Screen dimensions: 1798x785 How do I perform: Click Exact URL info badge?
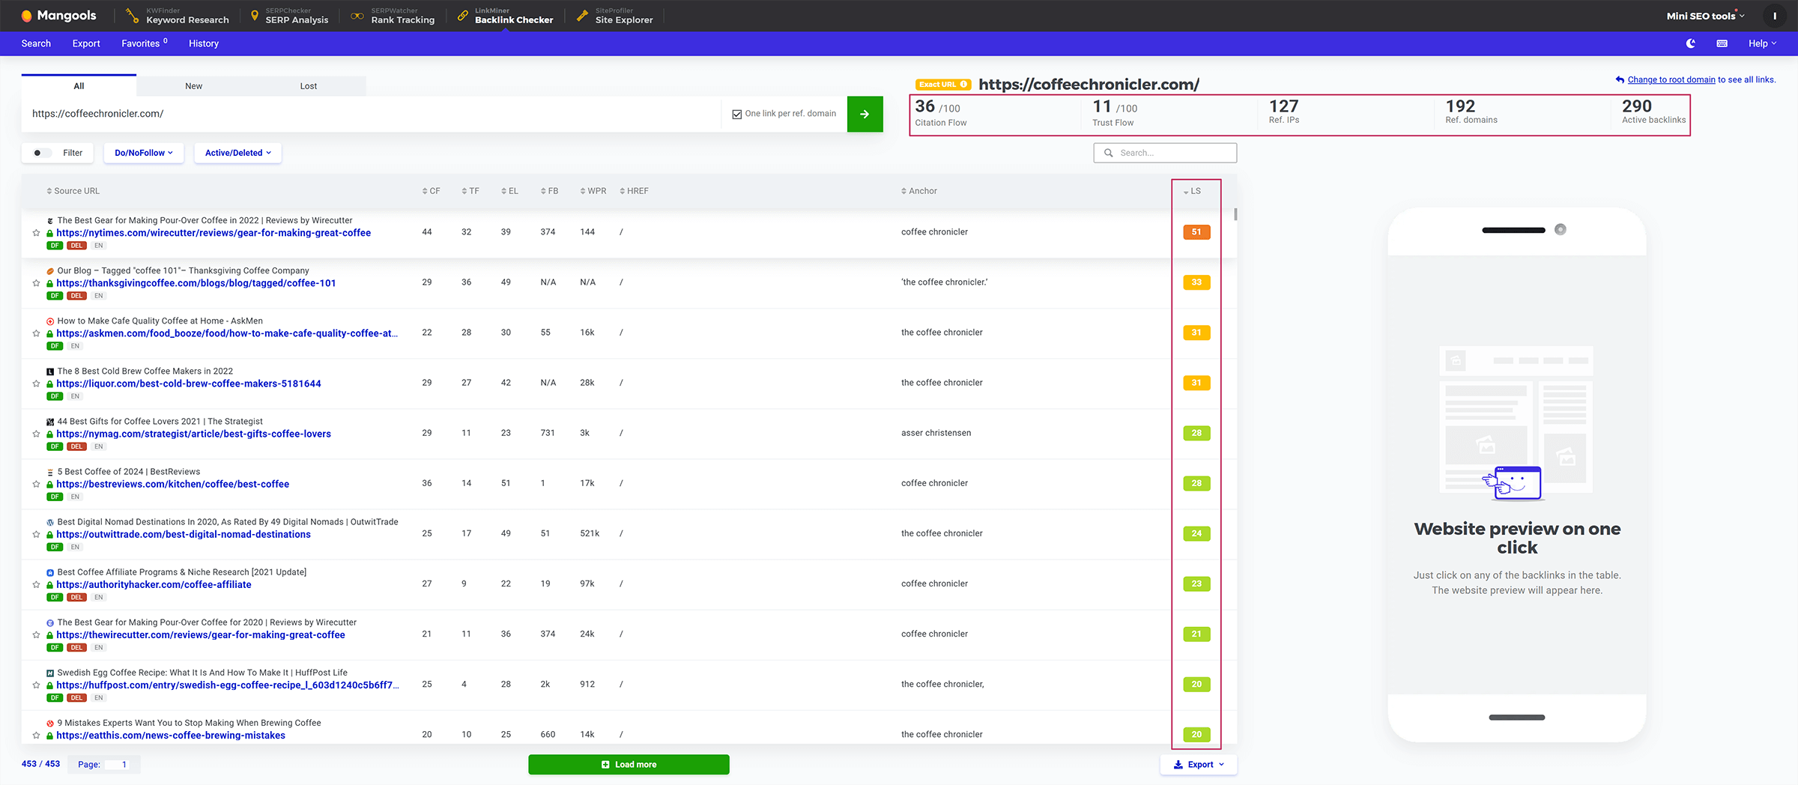[942, 84]
